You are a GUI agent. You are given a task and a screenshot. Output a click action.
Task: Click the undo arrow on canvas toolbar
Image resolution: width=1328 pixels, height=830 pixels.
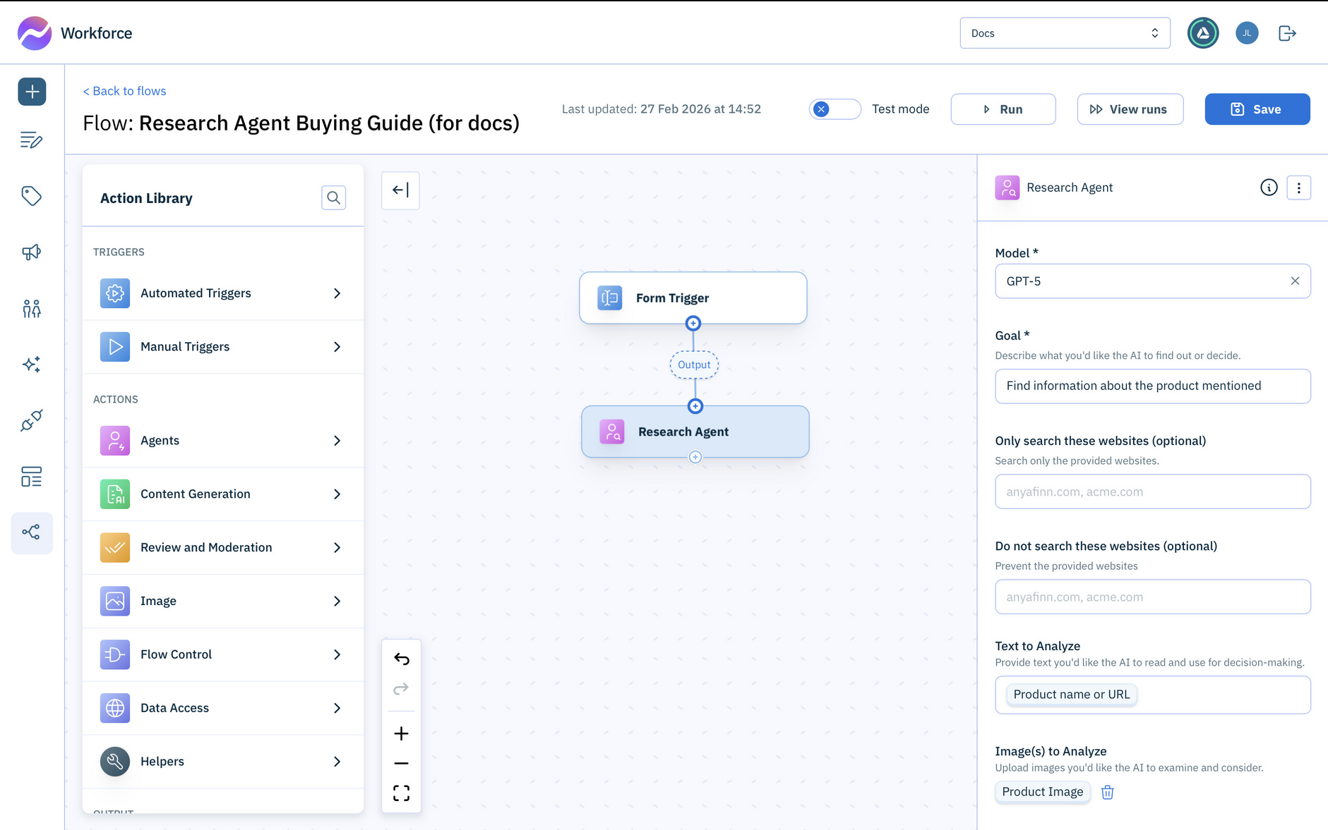coord(401,659)
